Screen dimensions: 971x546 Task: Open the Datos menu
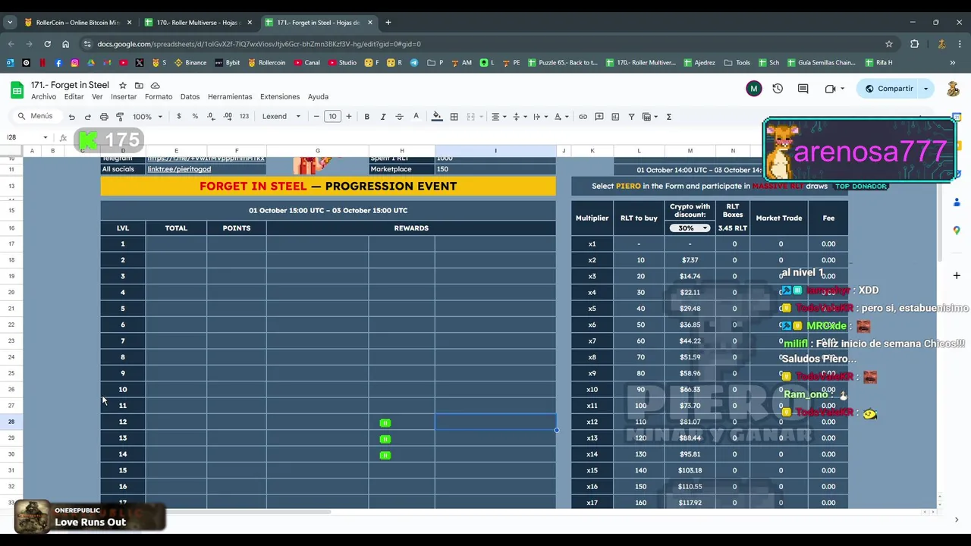tap(190, 97)
